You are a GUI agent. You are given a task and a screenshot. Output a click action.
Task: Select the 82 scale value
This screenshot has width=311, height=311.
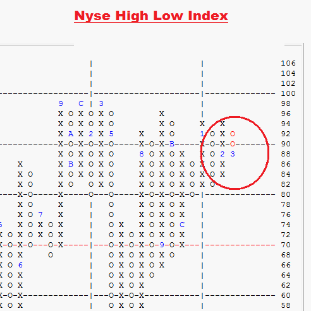coord(286,184)
